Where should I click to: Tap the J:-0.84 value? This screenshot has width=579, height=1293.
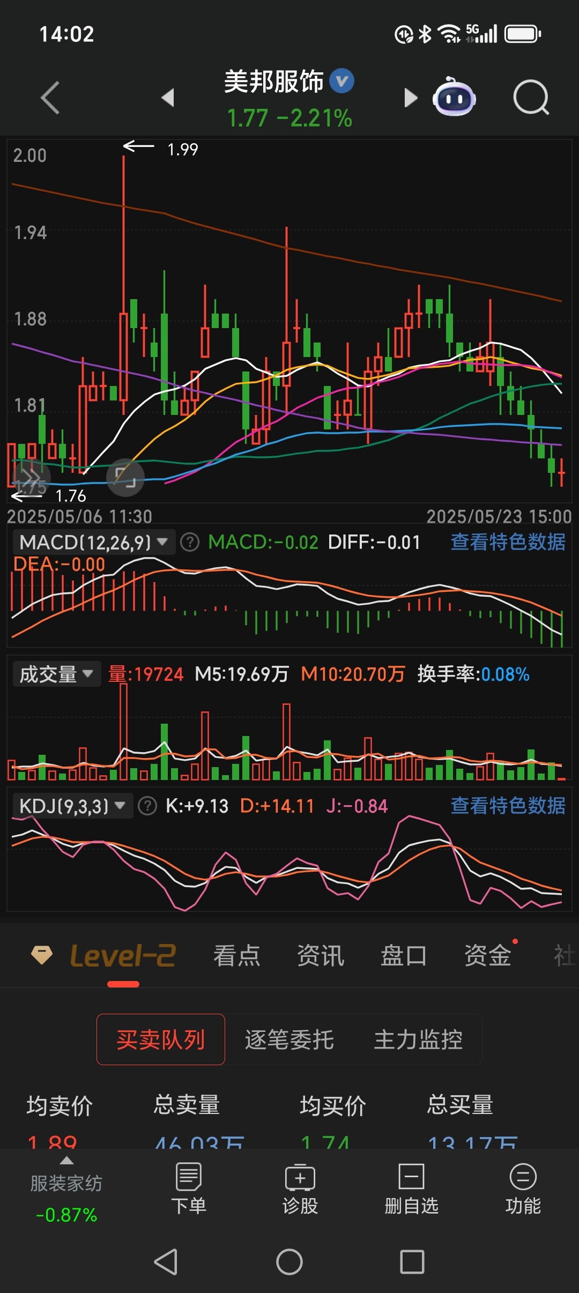click(357, 806)
